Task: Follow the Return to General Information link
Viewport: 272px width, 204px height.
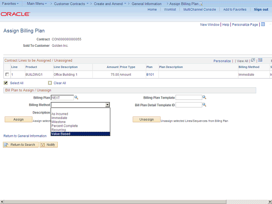Action: point(25,136)
